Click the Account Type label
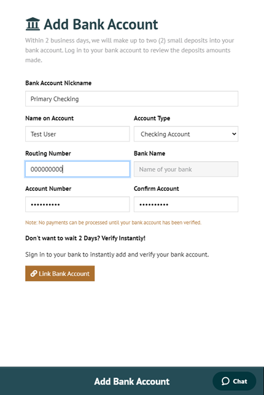Screen dimensions: 264x395 pyautogui.click(x=152, y=118)
